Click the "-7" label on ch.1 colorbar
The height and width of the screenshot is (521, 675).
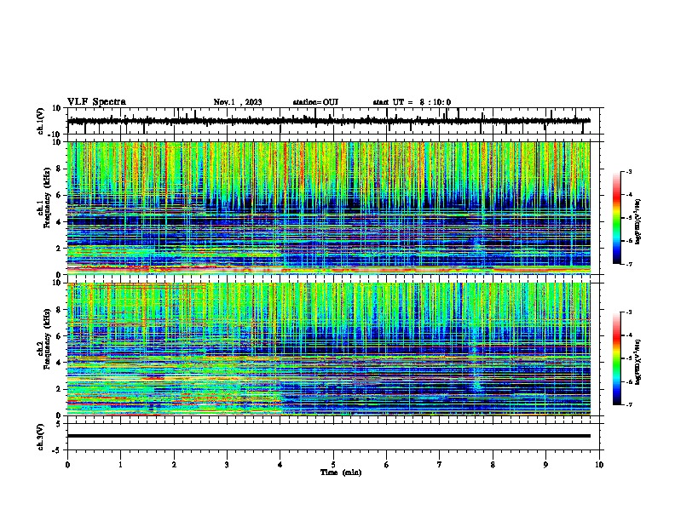[629, 264]
